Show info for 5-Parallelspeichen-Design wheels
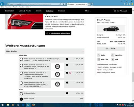Image resolution: width=134 pixels, height=107 pixels. click(67, 83)
